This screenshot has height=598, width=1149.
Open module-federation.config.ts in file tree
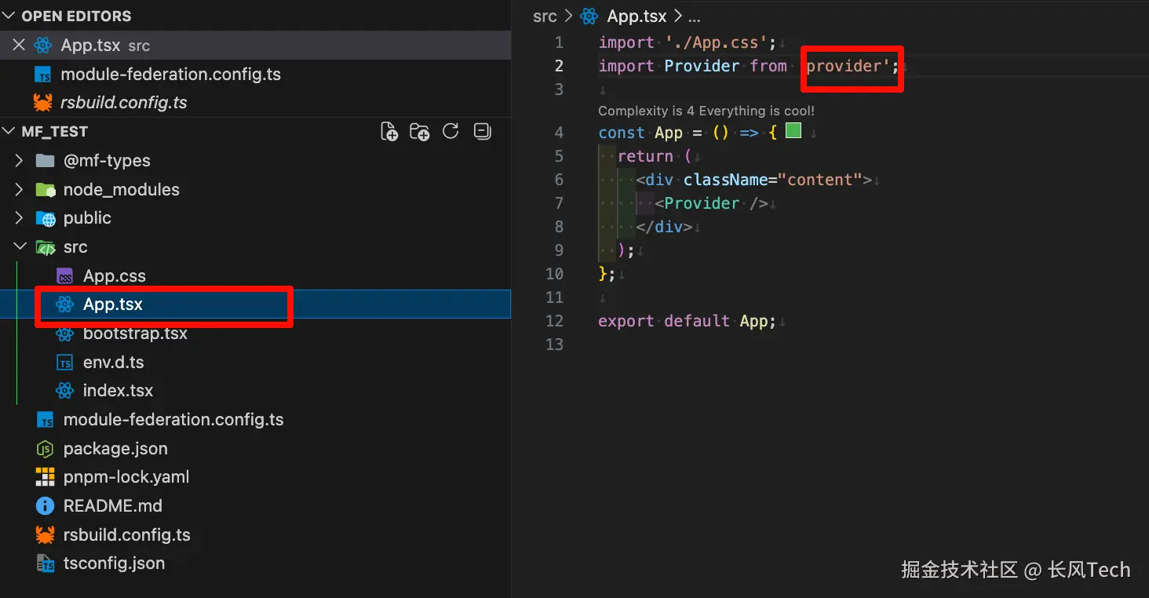(255, 420)
